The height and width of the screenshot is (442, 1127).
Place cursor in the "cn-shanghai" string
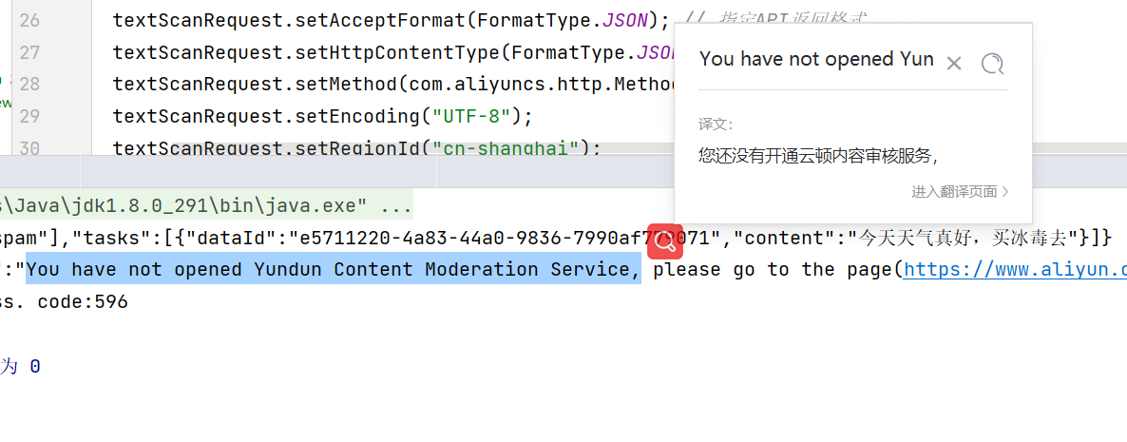pos(506,149)
